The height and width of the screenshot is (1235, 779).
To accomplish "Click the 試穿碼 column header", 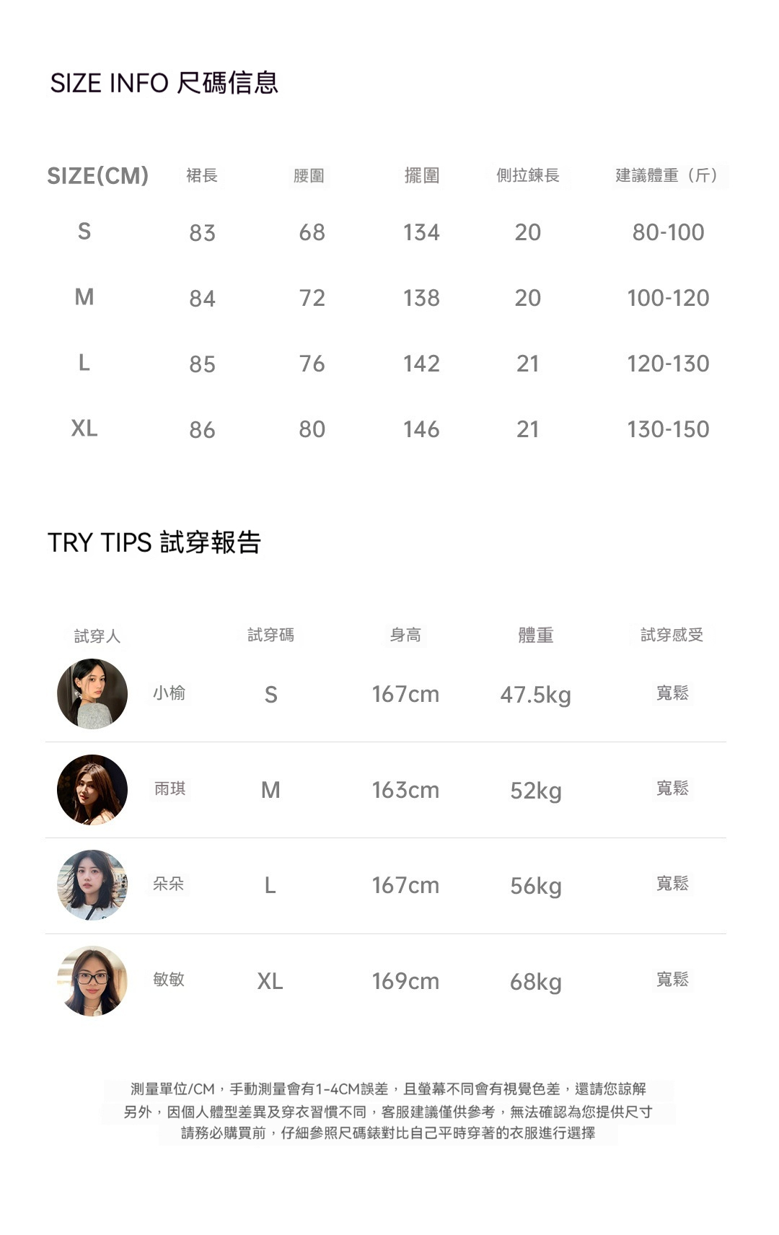I will (x=270, y=635).
